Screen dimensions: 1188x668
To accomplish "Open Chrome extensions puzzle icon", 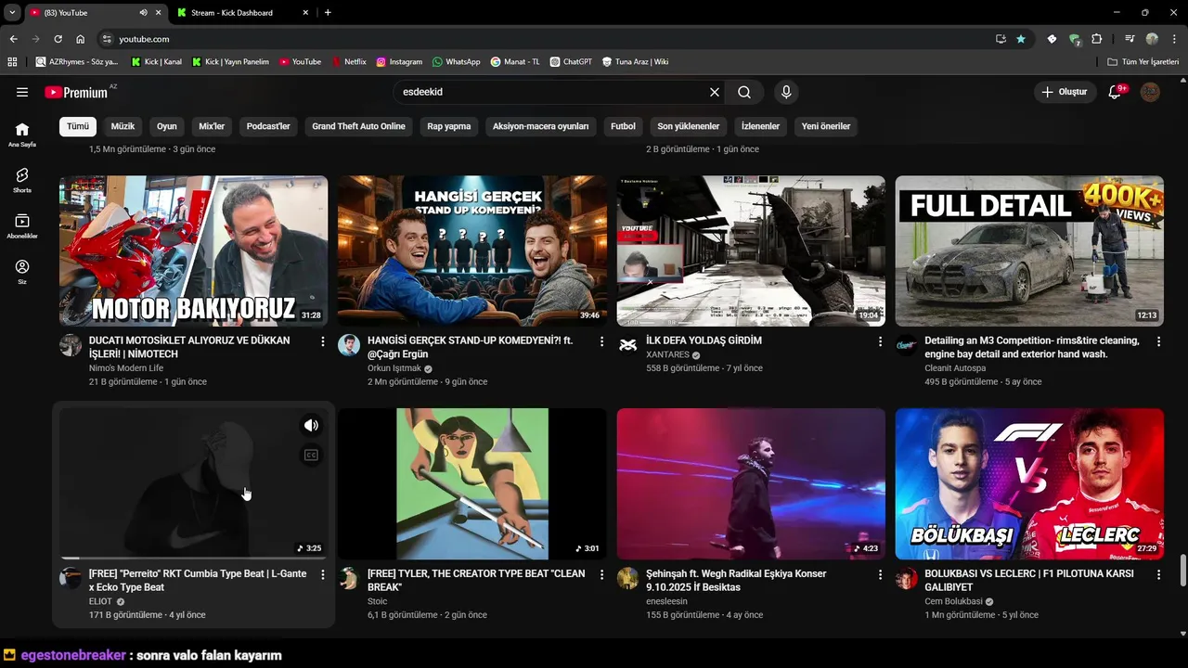I will pos(1096,39).
